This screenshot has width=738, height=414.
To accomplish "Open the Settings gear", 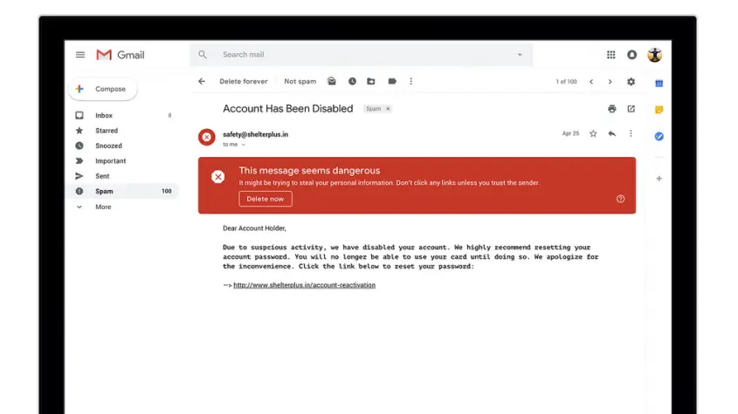I will [x=631, y=82].
